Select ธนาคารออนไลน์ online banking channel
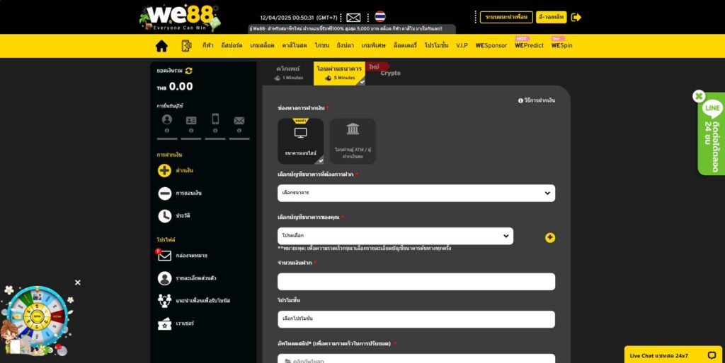Viewport: 725px width, 363px height. [x=300, y=141]
